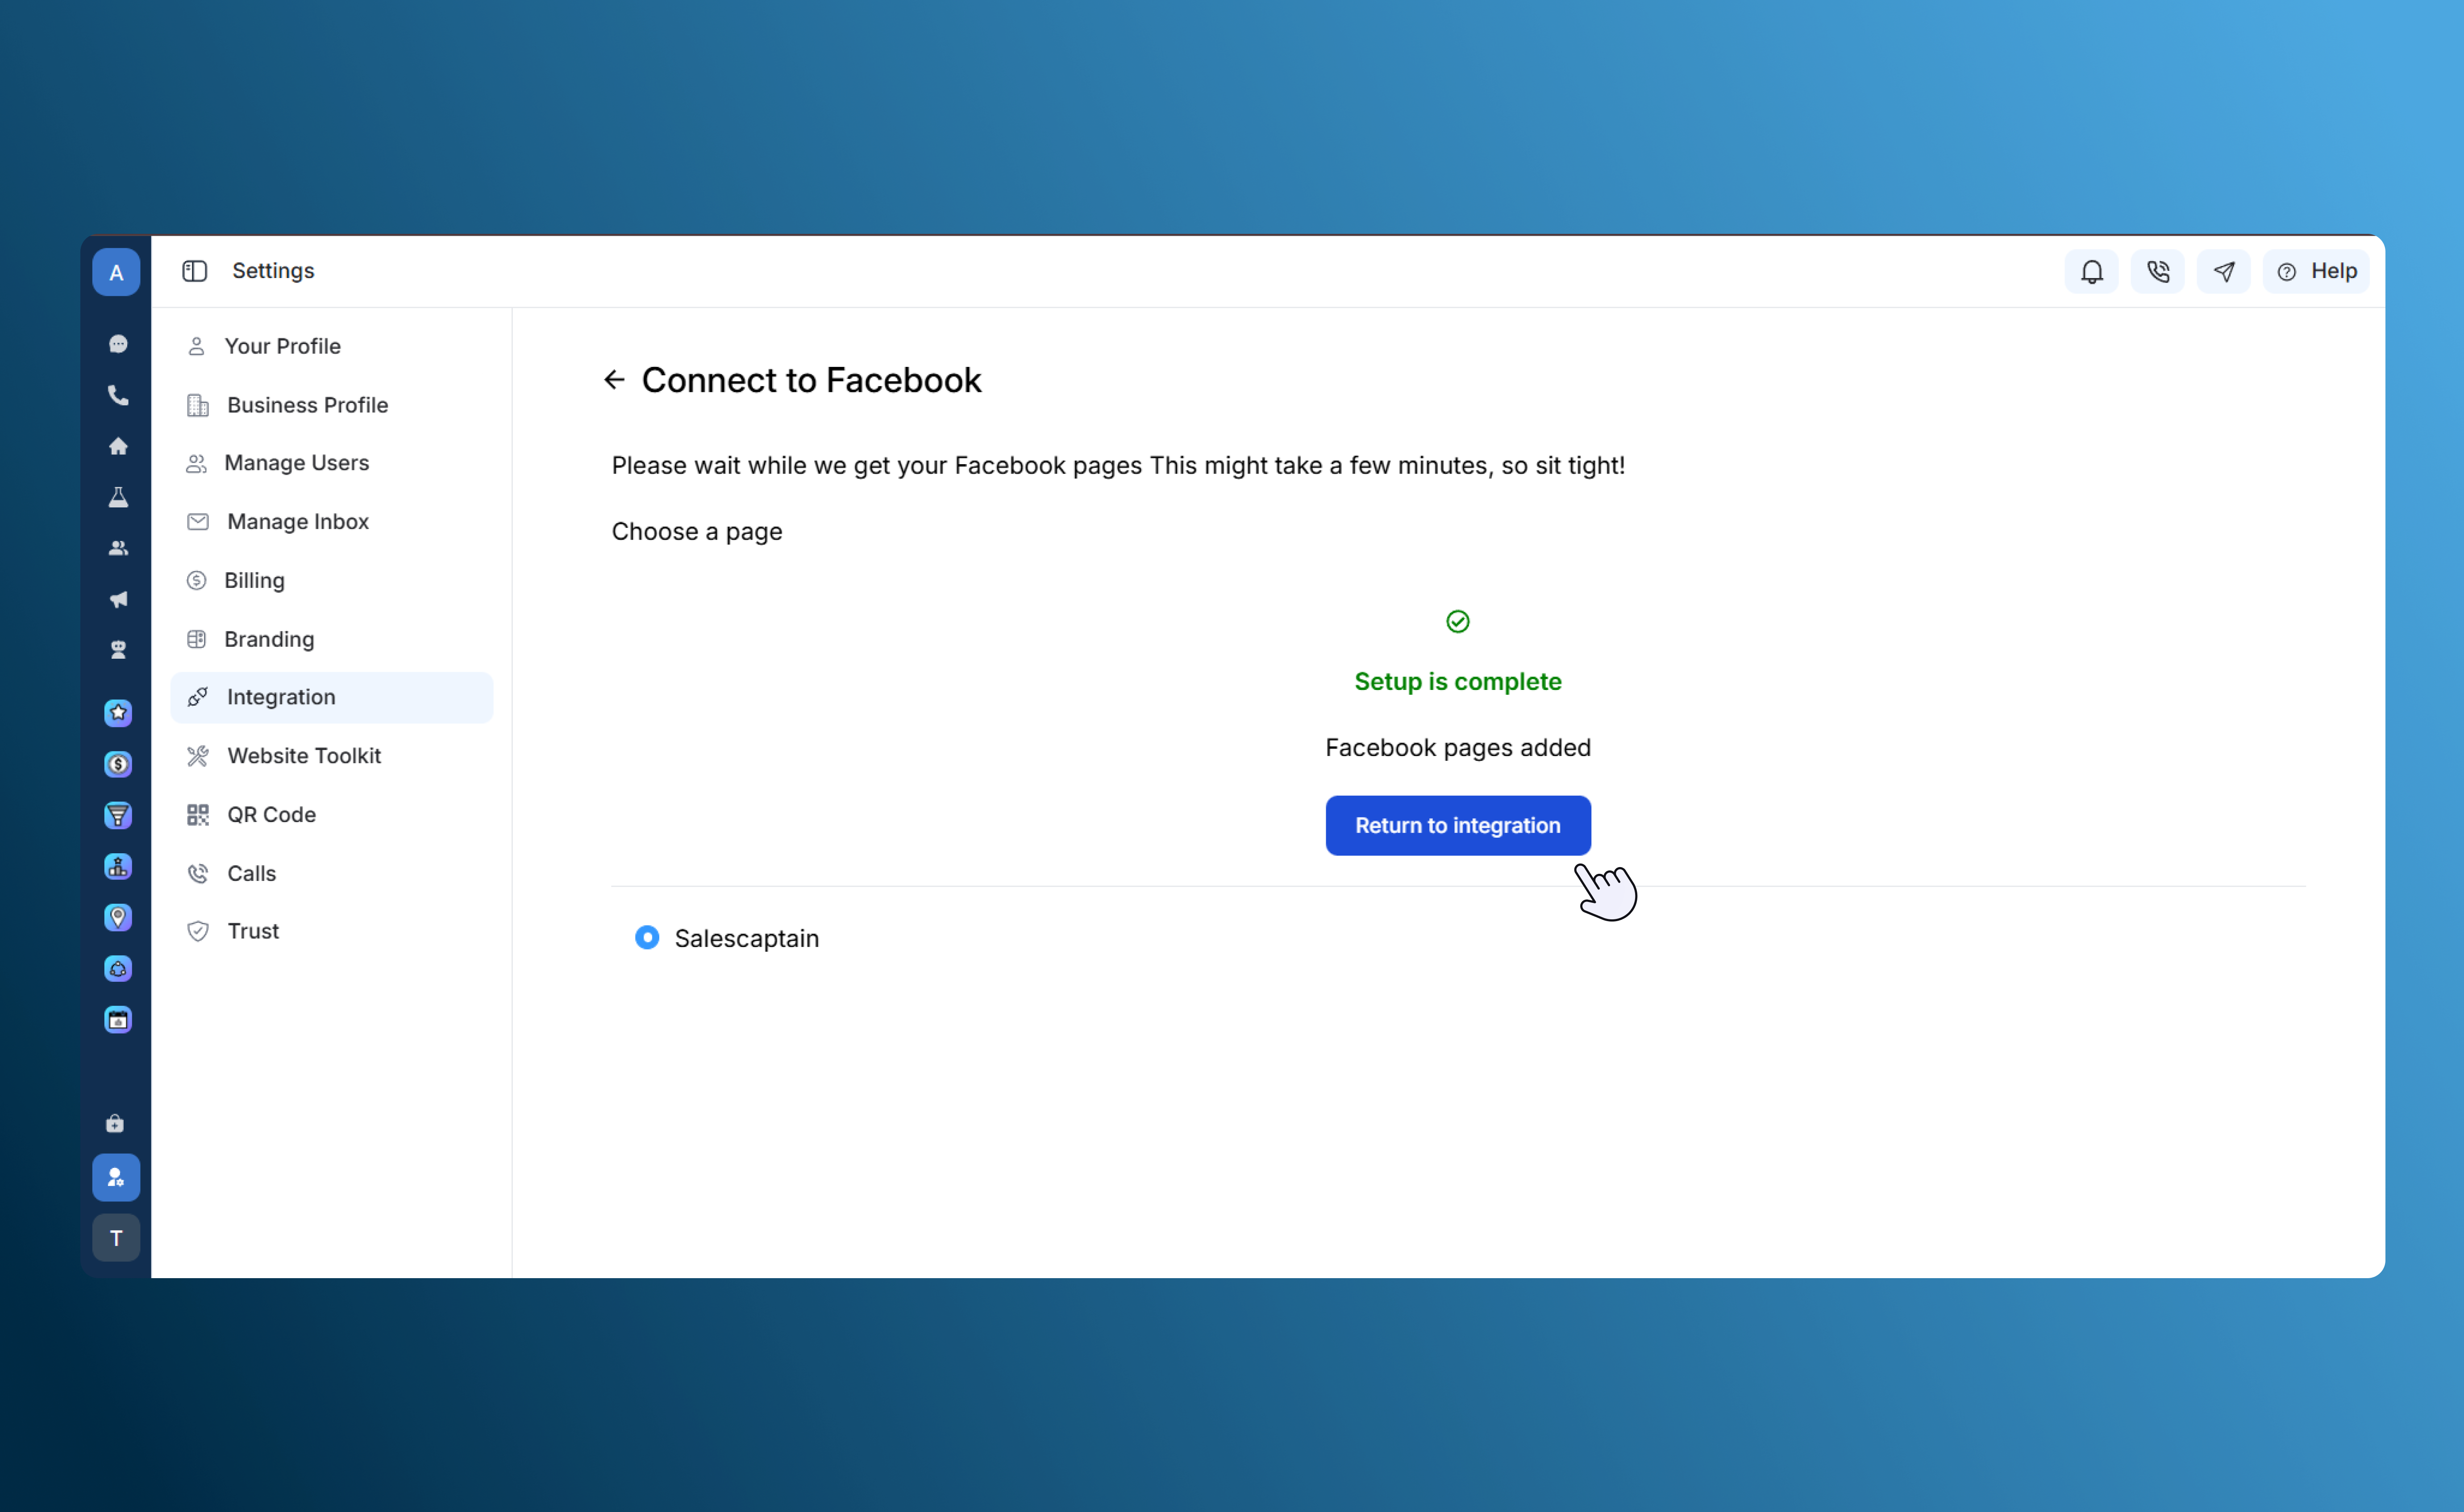Click the Return to integration button
This screenshot has width=2464, height=1512.
1457,825
